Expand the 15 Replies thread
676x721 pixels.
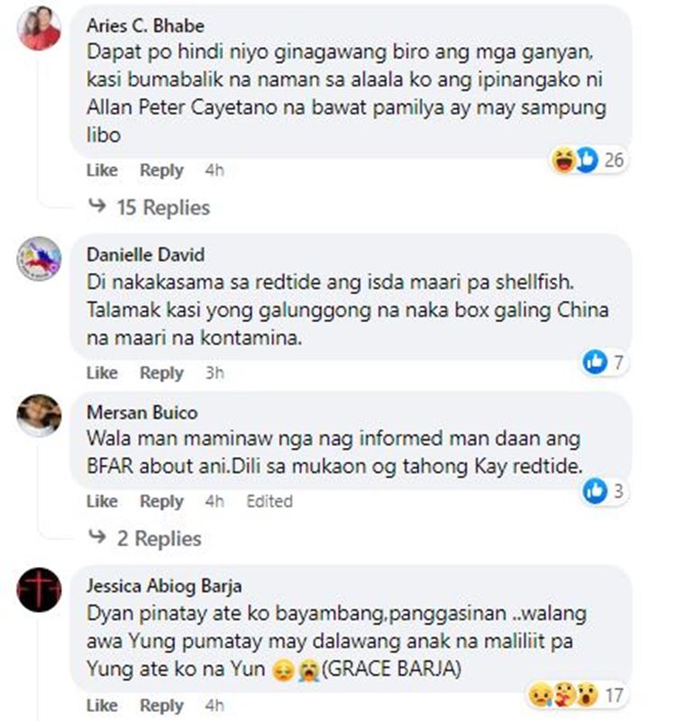(149, 207)
